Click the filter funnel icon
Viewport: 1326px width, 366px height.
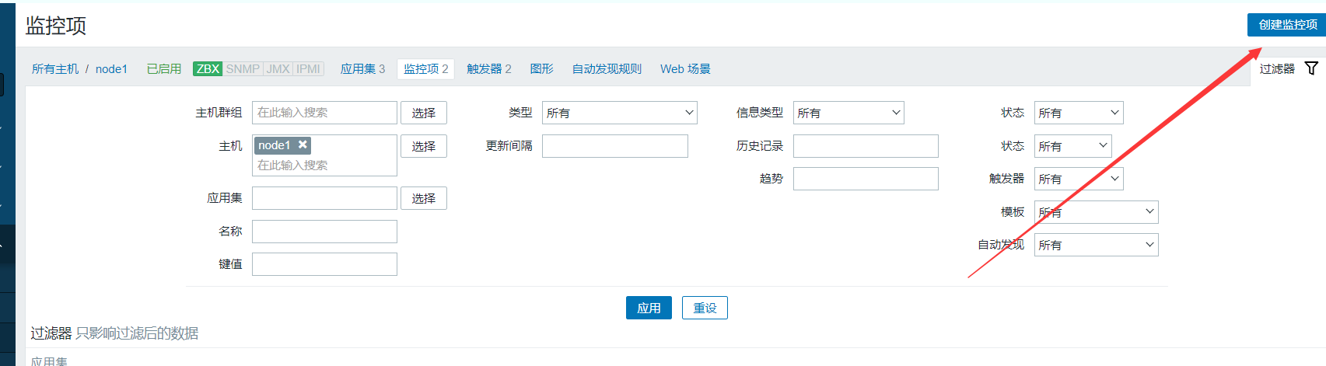(x=1311, y=68)
